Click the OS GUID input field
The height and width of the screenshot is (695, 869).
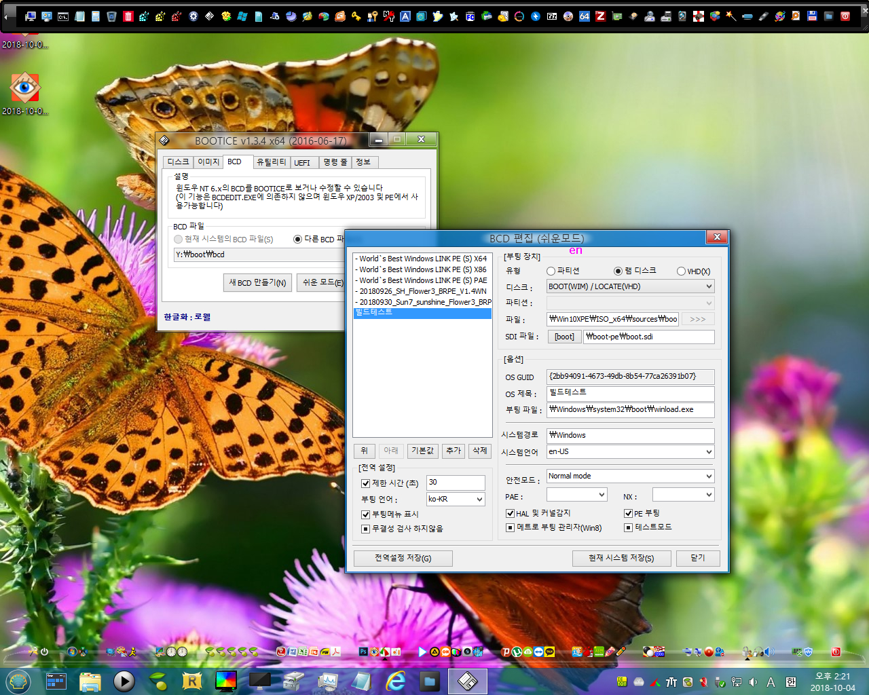630,377
